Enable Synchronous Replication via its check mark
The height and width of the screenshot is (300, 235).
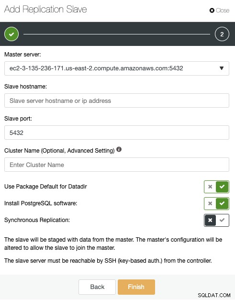[x=222, y=220]
